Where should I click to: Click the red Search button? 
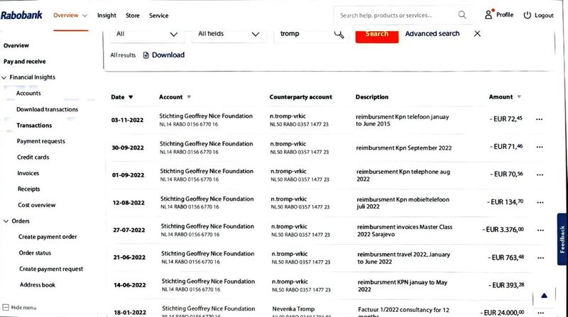pos(377,34)
